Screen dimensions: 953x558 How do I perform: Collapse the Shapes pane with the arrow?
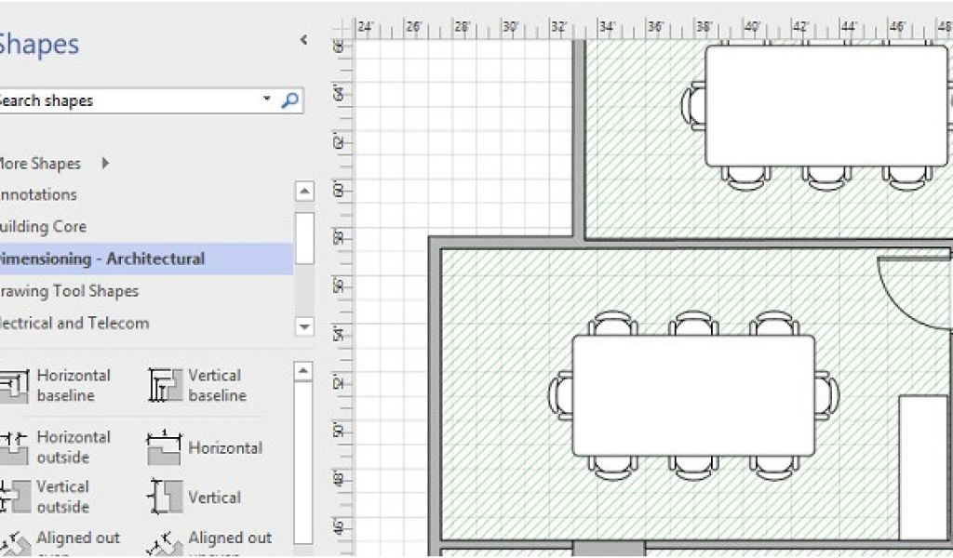(302, 40)
